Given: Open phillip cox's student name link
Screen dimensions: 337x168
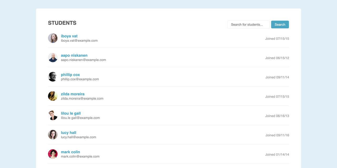Looking at the screenshot, I should (x=70, y=75).
